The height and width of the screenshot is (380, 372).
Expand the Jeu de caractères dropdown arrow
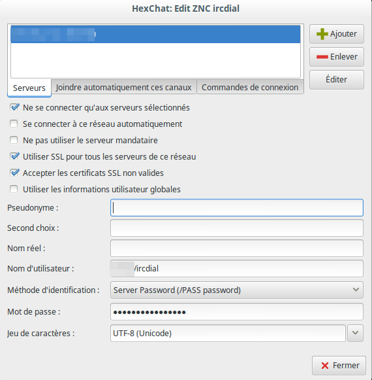click(x=355, y=333)
